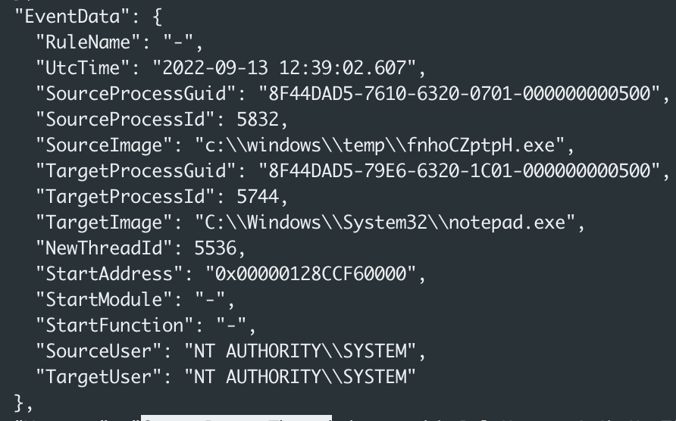Image resolution: width=676 pixels, height=421 pixels.
Task: Click the TargetProcessId number 5744
Action: [x=258, y=197]
